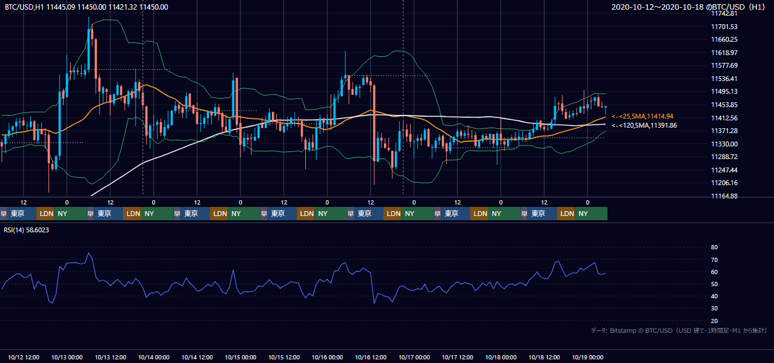Click price axis value 11288.72
The height and width of the screenshot is (363, 774).
pos(724,157)
